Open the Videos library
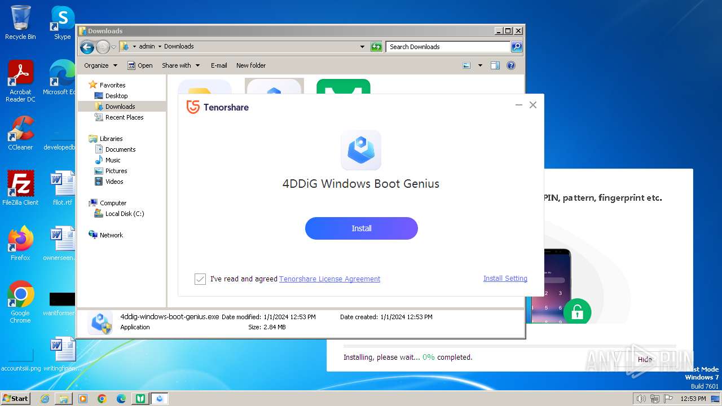 109,182
